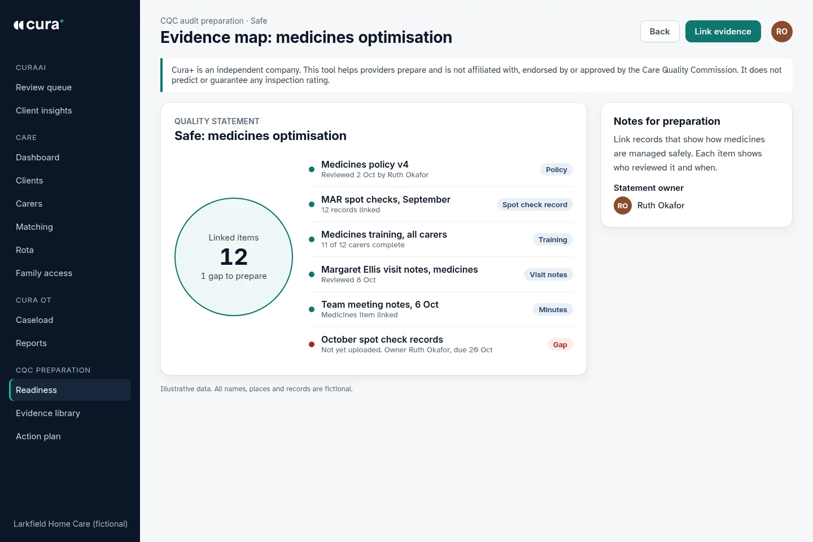This screenshot has width=813, height=542.
Task: Go to Client insights
Action: point(70,111)
